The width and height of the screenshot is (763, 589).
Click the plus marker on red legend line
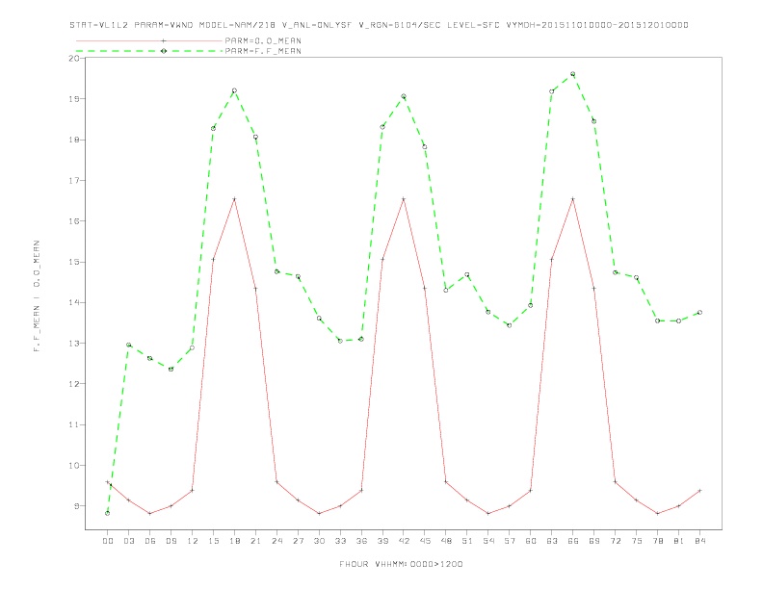[164, 40]
